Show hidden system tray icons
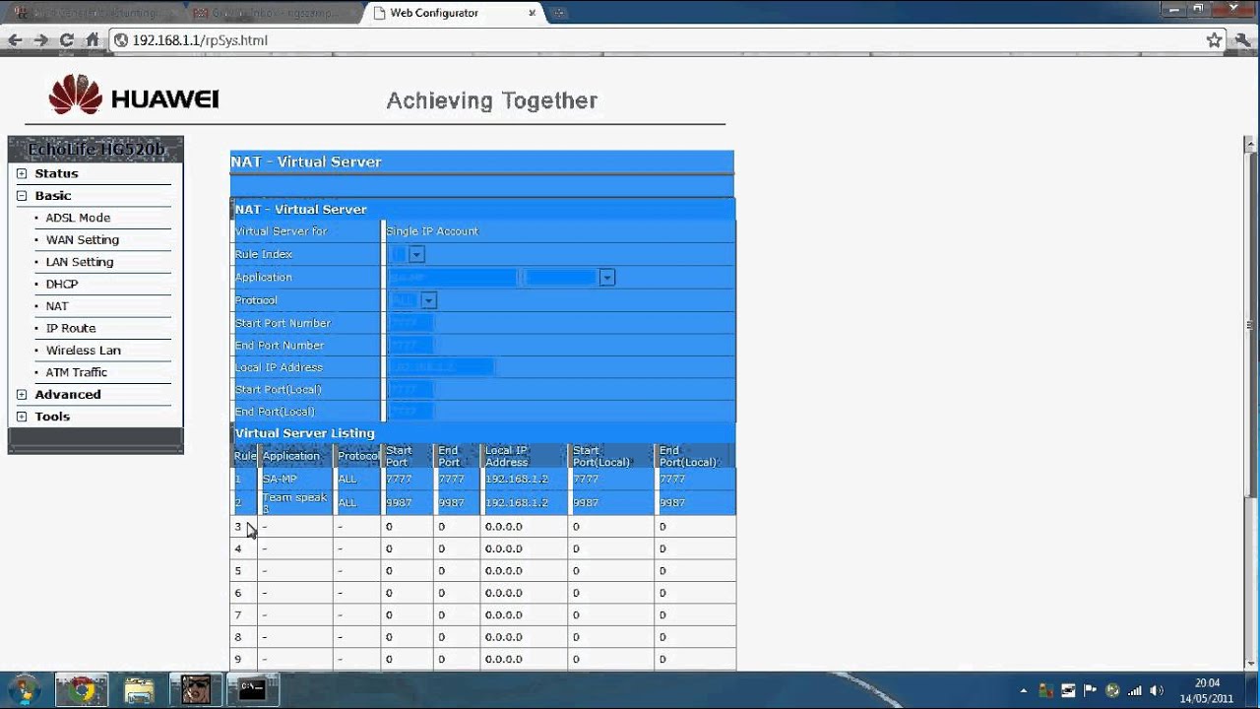 1024,691
